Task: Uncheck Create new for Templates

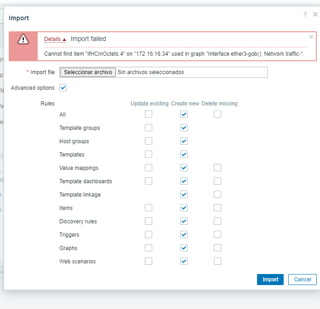Action: coord(184,154)
